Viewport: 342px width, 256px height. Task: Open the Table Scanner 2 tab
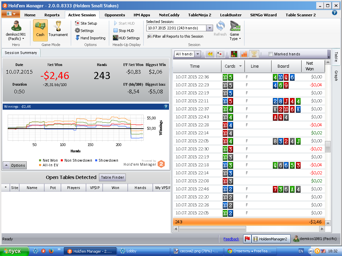(x=301, y=15)
